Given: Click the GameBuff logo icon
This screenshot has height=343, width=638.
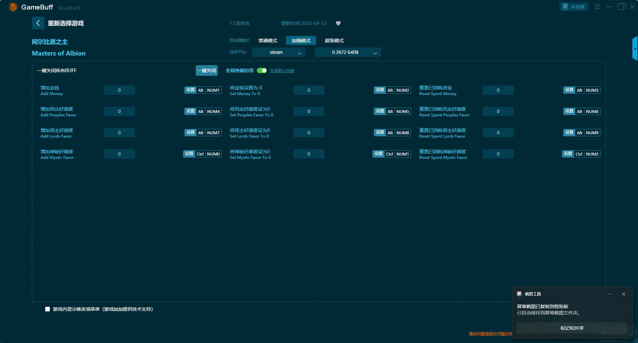Looking at the screenshot, I should [x=13, y=7].
